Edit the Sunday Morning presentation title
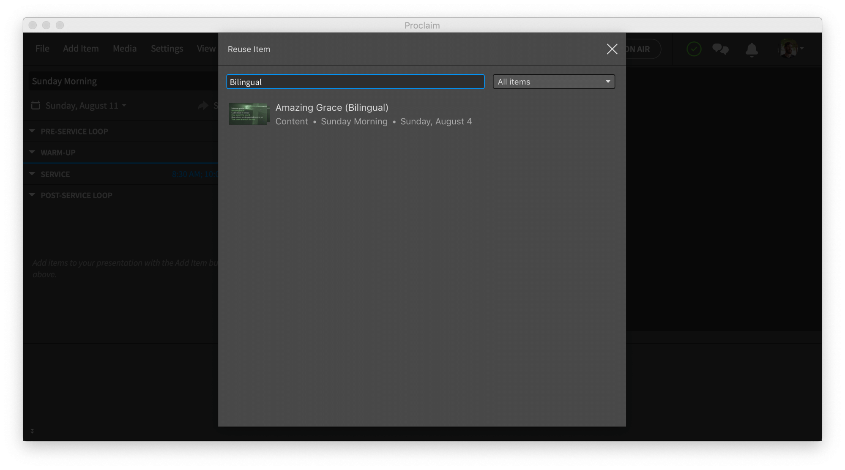Image resolution: width=845 pixels, height=470 pixels. pos(123,81)
